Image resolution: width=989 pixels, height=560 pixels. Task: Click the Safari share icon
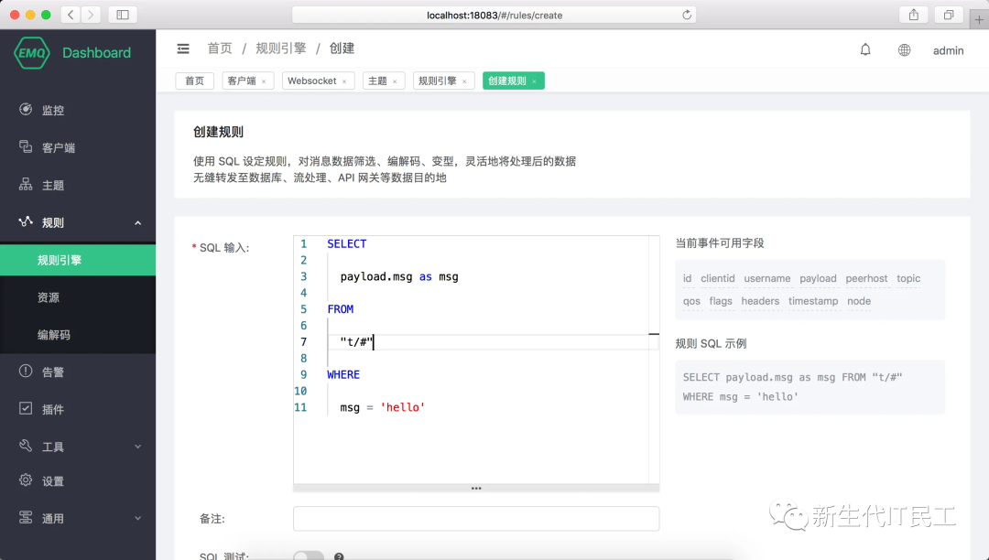(x=913, y=15)
